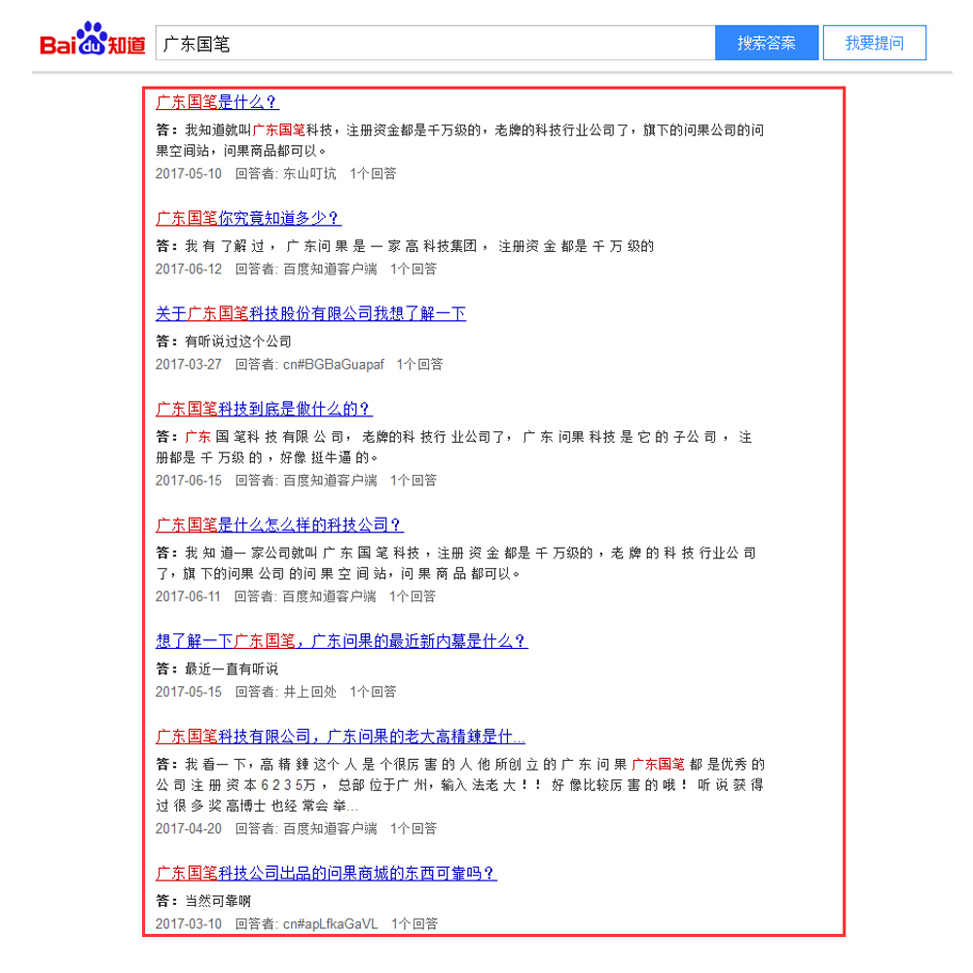
Task: Open result 广东国笔是什么怎么样的科技公司？
Action: pos(279,525)
